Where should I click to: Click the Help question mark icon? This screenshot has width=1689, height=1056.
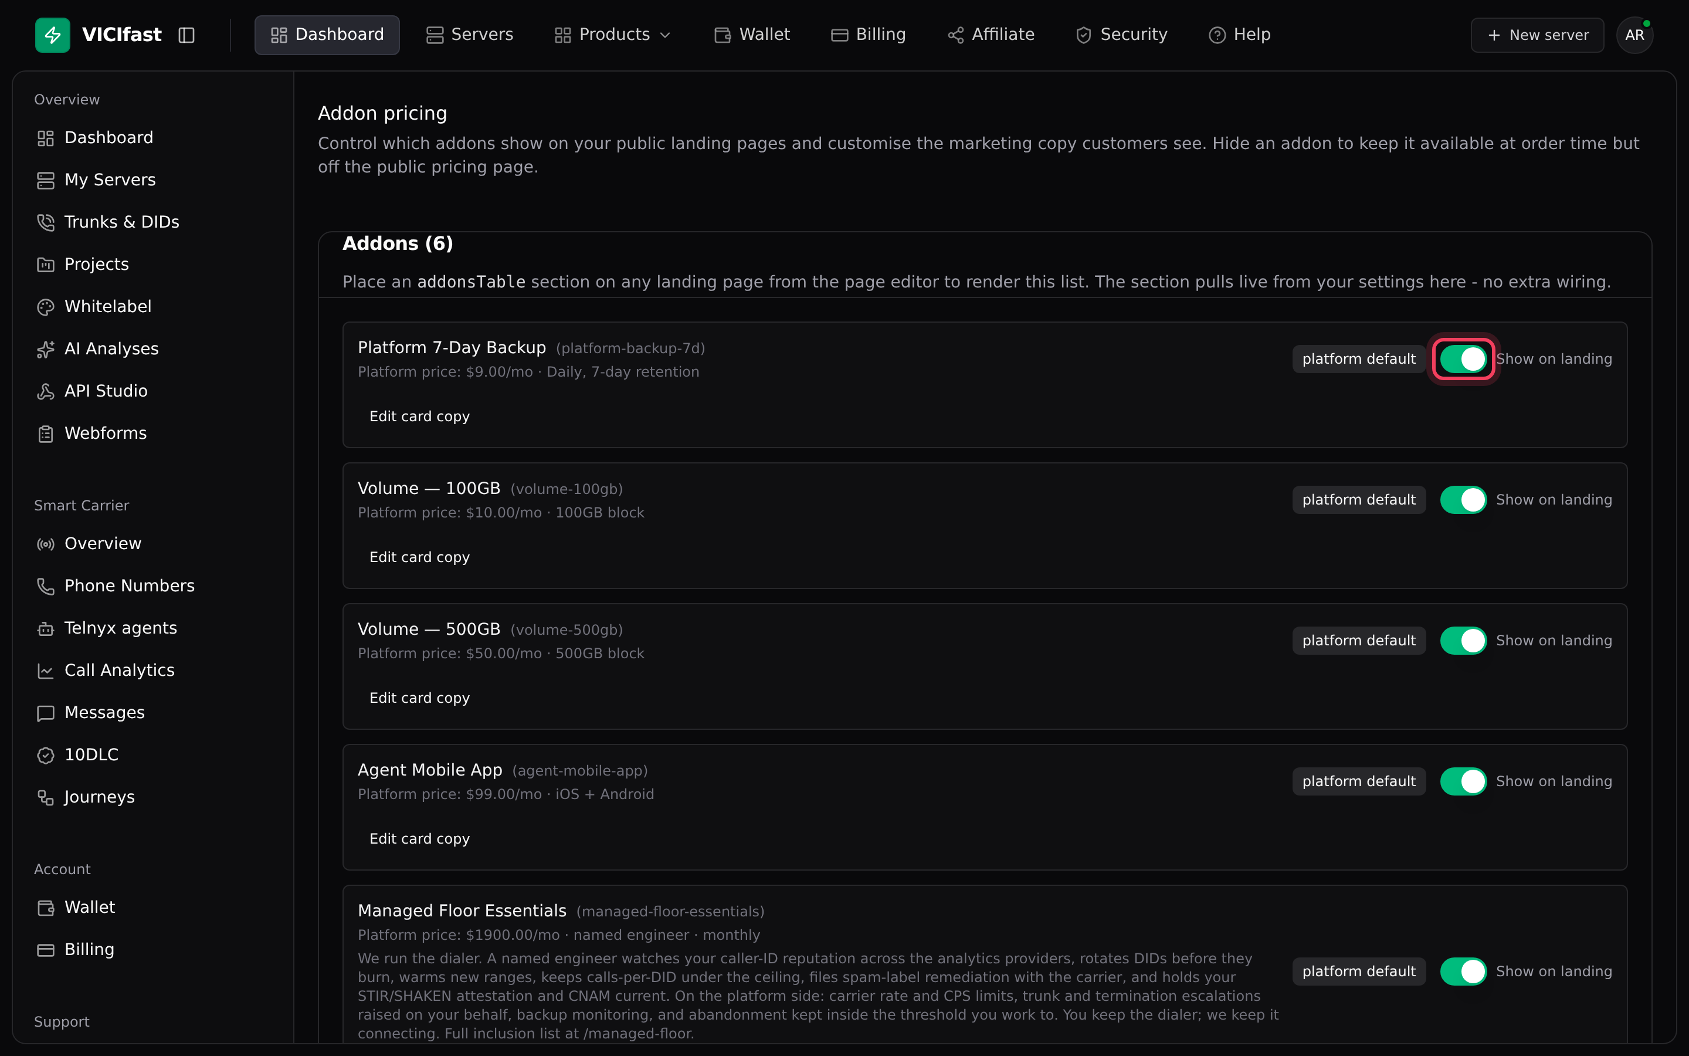click(1216, 35)
